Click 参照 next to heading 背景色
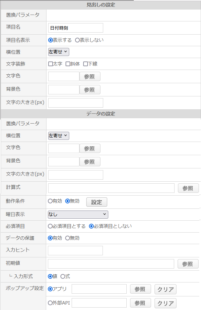 (90, 90)
